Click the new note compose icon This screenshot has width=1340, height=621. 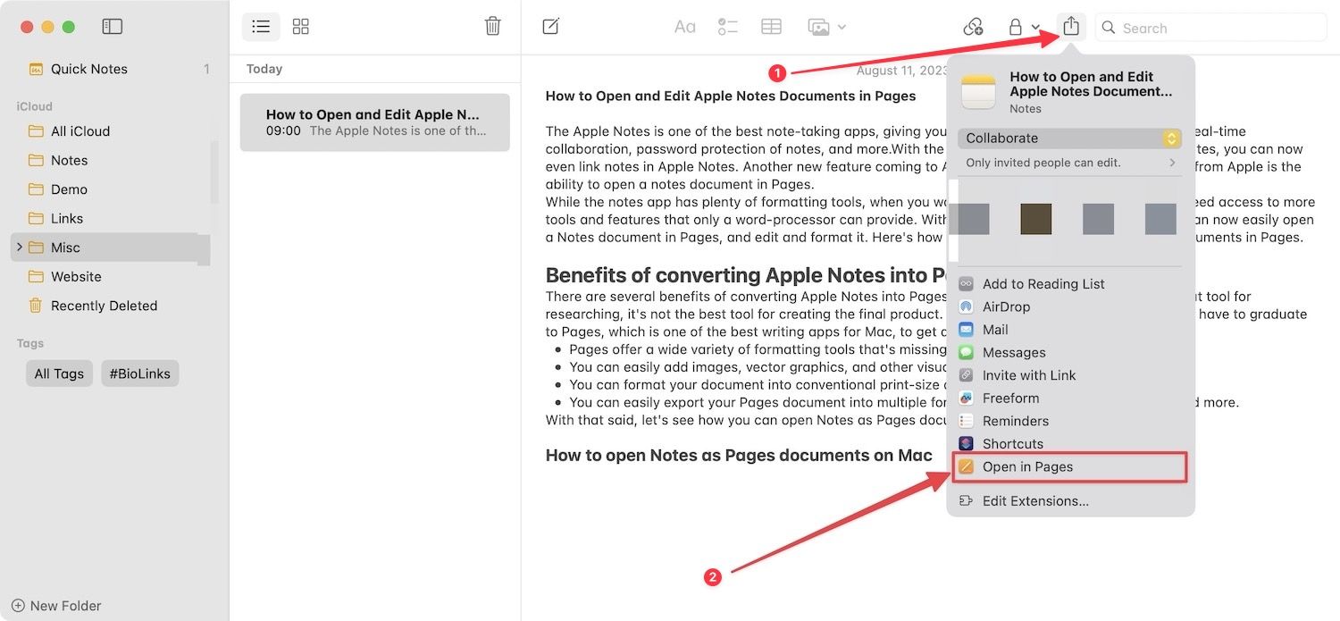(551, 27)
